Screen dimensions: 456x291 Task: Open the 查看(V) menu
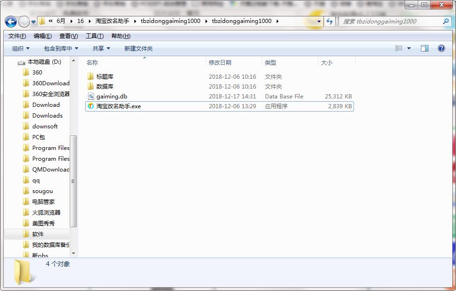point(69,36)
